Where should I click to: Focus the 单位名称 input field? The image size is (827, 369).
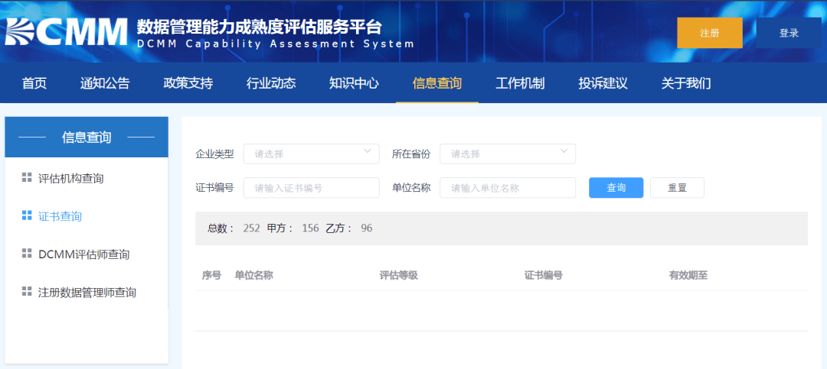point(508,188)
